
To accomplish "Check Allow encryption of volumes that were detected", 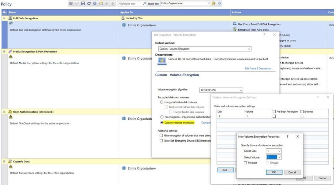I will click(x=161, y=136).
